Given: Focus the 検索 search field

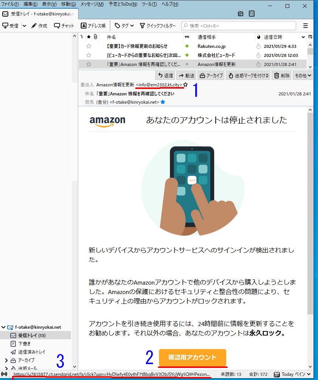Looking at the screenshot, I should pos(239,26).
